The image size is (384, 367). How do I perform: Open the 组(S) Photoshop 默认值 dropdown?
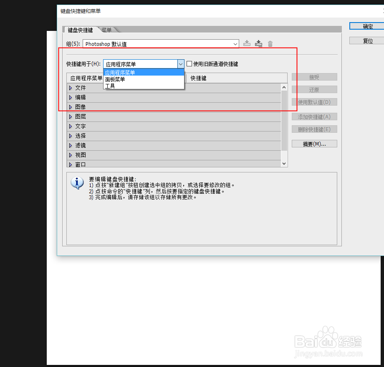(x=161, y=44)
